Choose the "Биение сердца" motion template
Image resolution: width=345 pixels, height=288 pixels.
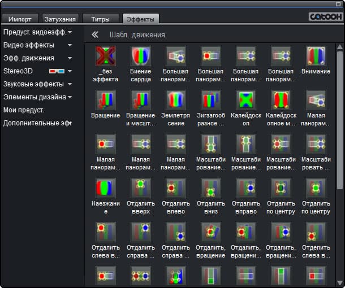141,56
